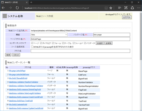Click the 種類 column header

51,67
